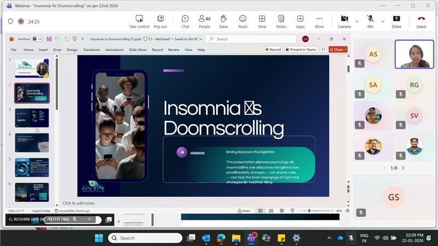The height and width of the screenshot is (246, 438).
Task: Expand the Mic options dropdown arrow
Action: click(x=383, y=21)
